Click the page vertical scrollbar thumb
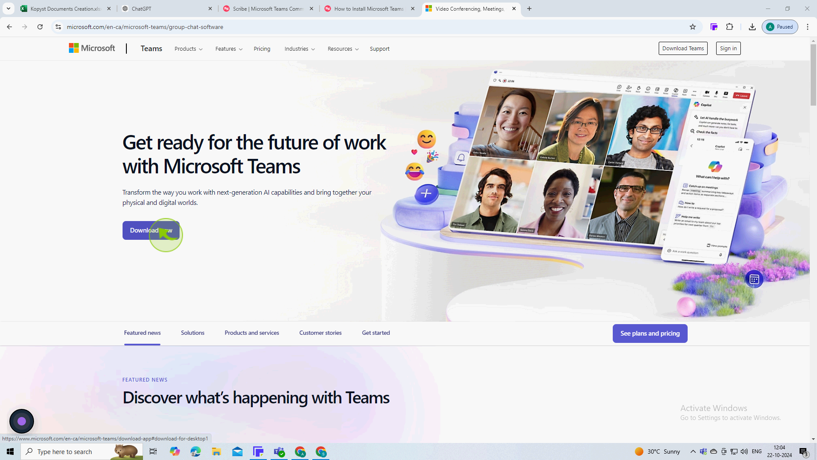The image size is (817, 460). [x=813, y=75]
